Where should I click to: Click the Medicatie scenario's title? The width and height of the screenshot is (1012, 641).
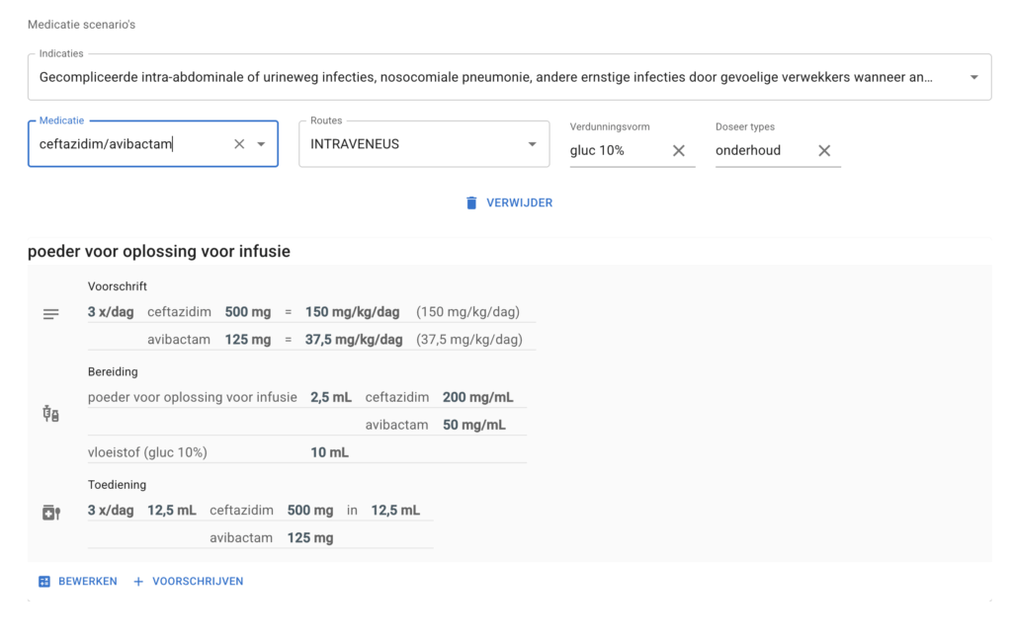pyautogui.click(x=81, y=25)
